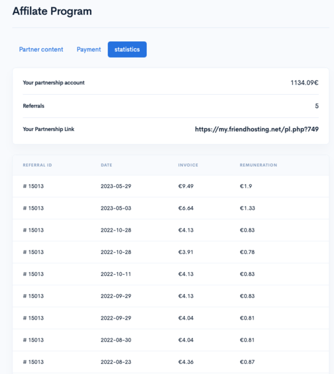The image size is (334, 374).
Task: Switch to the Payment tab
Action: [89, 49]
